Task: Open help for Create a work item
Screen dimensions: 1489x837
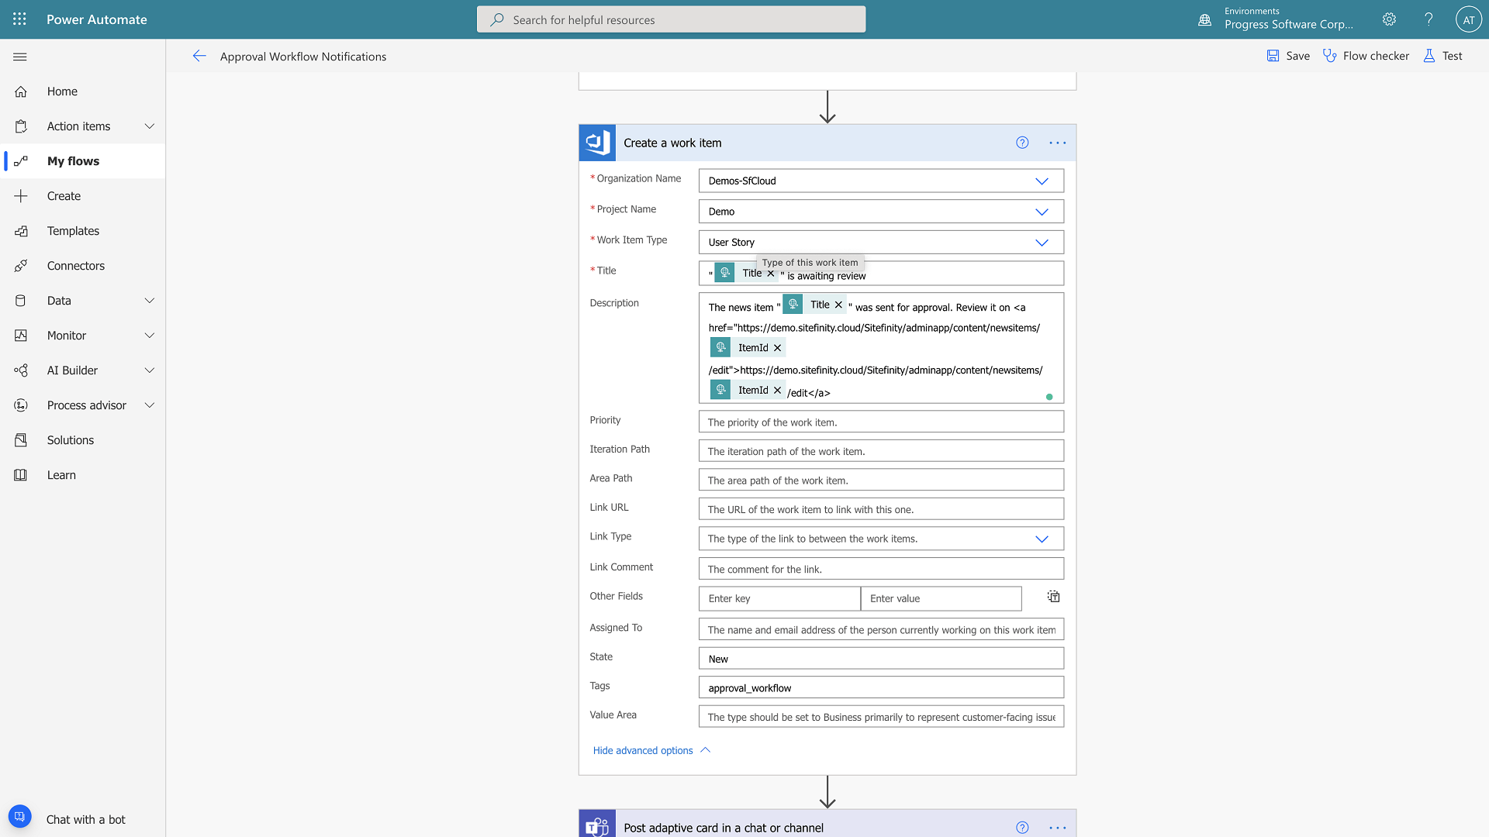Action: pos(1022,143)
